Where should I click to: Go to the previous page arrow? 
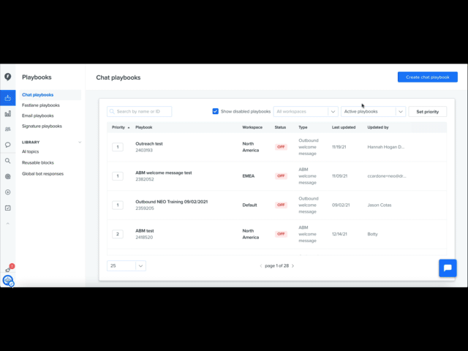[261, 266]
